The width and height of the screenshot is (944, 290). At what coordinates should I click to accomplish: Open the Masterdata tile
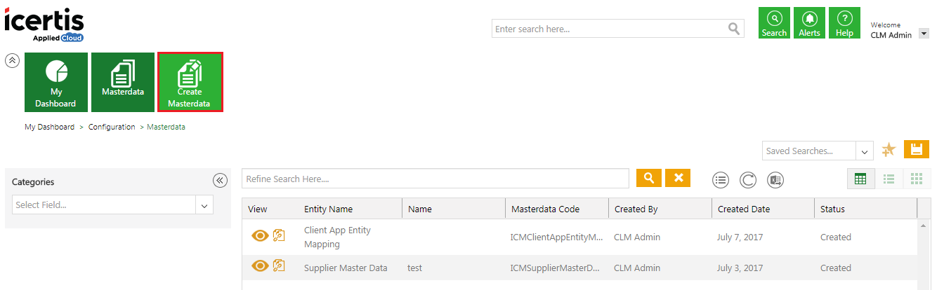tap(123, 82)
